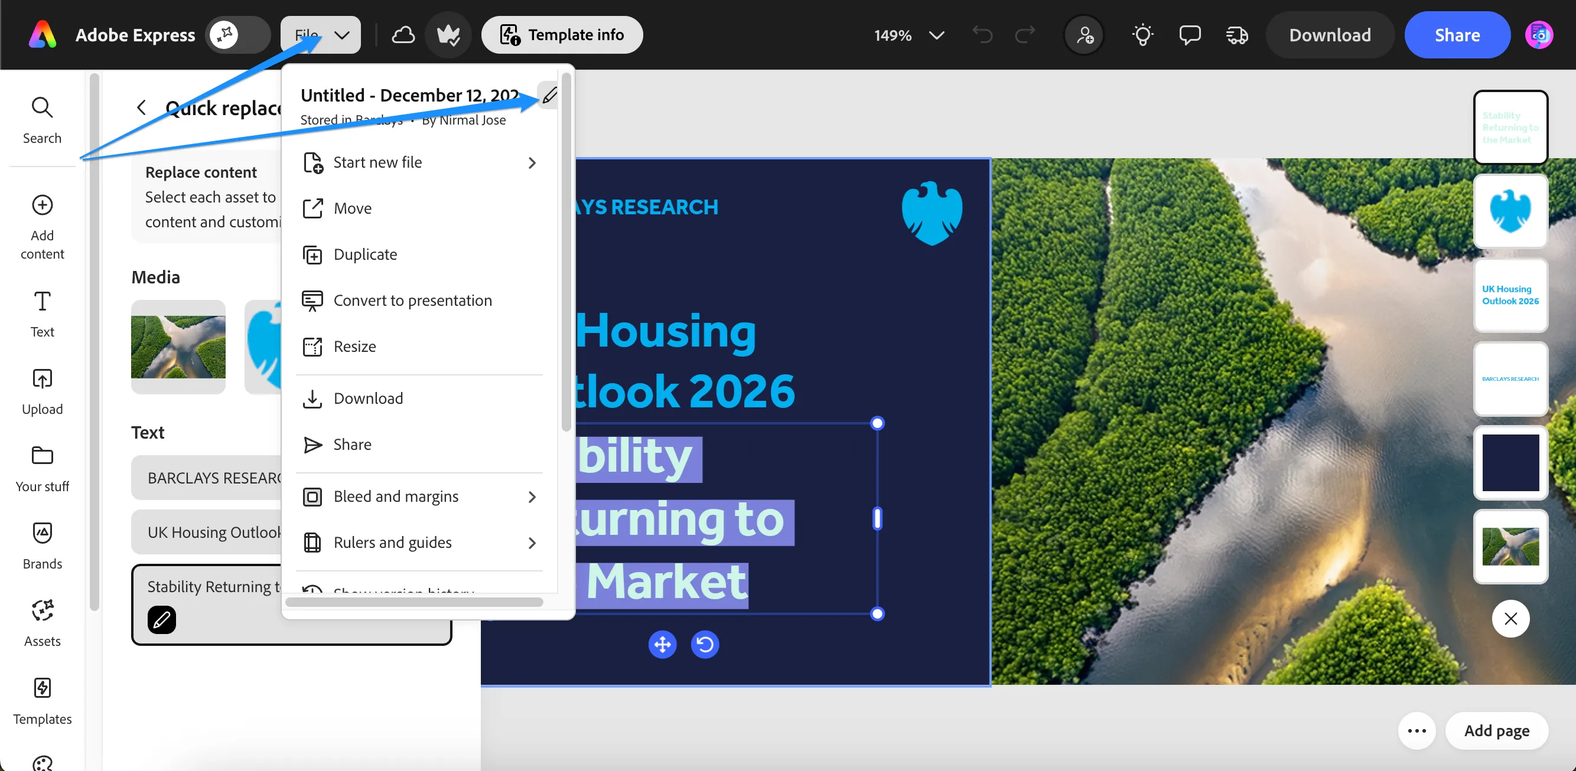1576x771 pixels.
Task: Open the Assets panel
Action: [42, 623]
